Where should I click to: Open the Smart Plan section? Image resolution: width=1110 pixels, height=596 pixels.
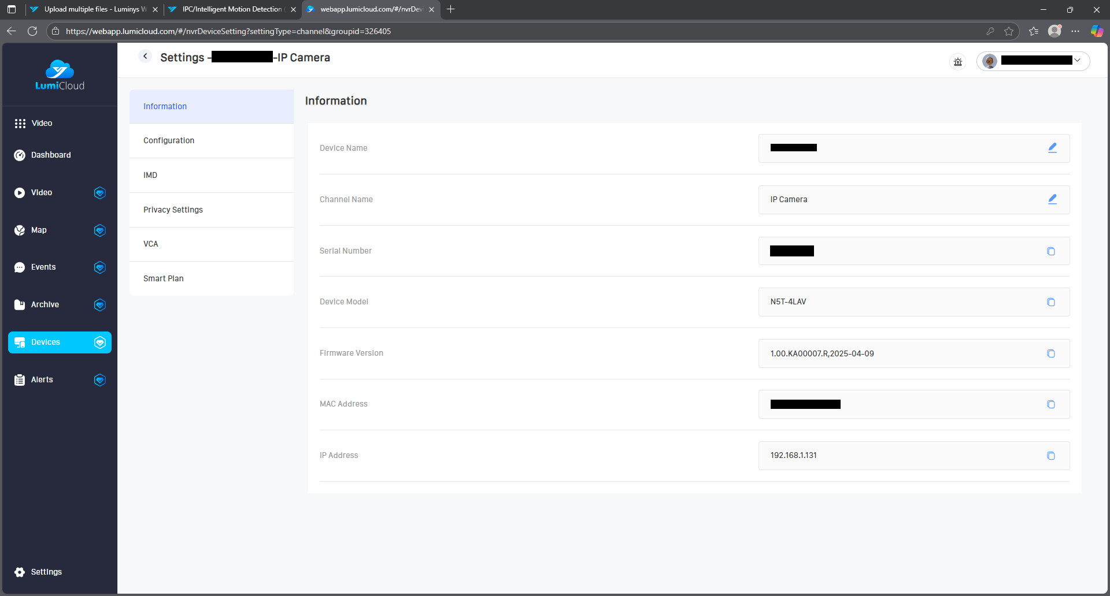[x=164, y=278]
